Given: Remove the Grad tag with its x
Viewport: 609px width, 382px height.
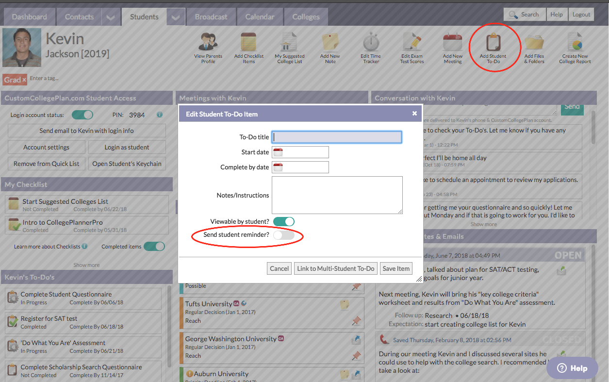Looking at the screenshot, I should (x=24, y=80).
